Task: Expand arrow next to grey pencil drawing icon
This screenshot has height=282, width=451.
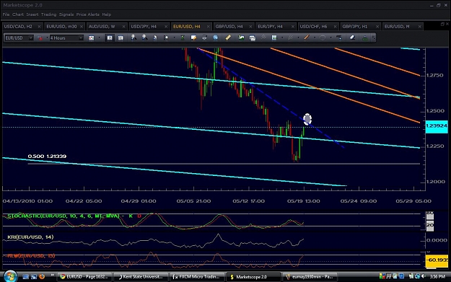Action: coord(298,38)
